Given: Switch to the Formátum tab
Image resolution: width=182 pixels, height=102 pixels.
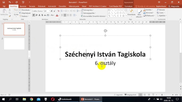Looking at the screenshot, I should [128, 6].
